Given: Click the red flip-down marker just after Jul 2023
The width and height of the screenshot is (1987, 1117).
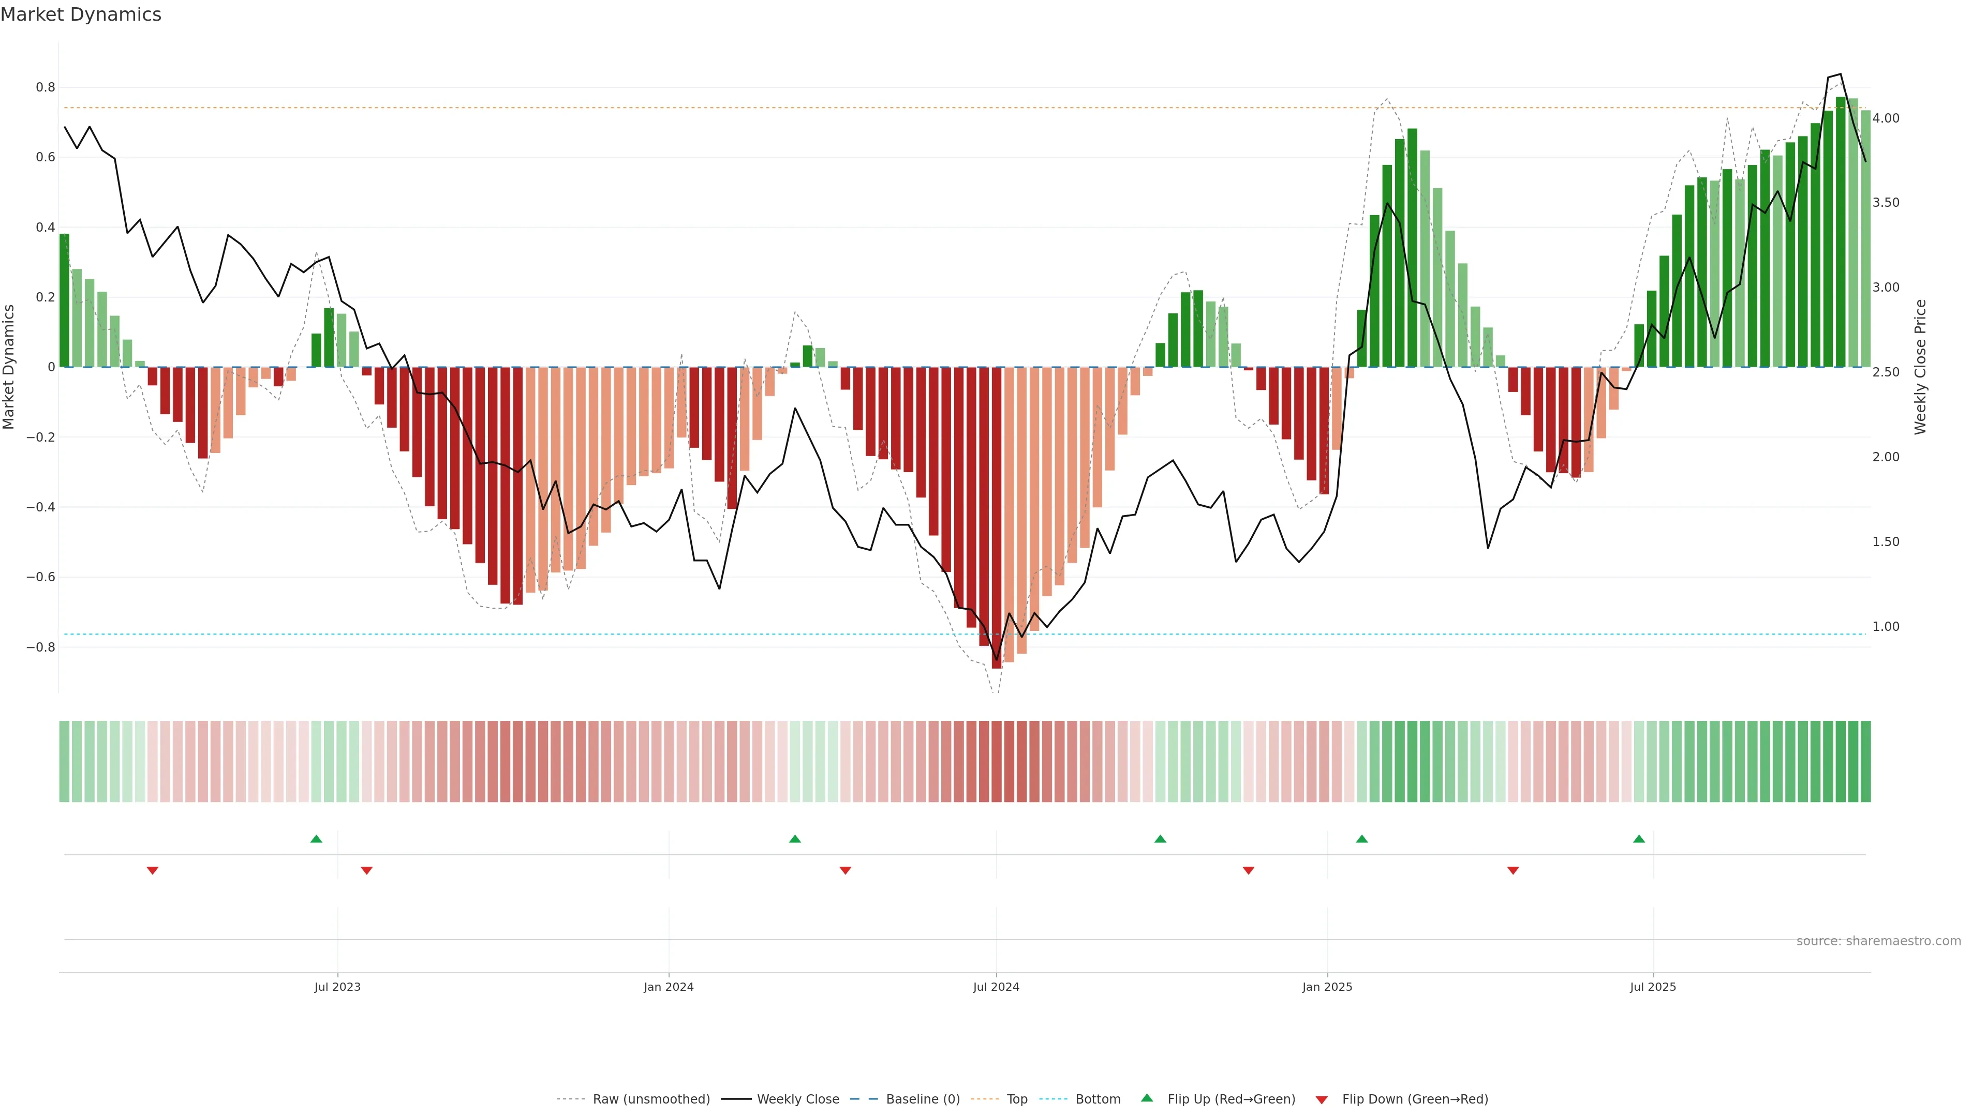Looking at the screenshot, I should click(366, 870).
